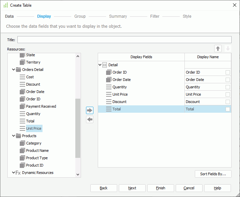Screen dimensions: 240x197
Task: Click Finish to create the table
Action: click(x=161, y=188)
